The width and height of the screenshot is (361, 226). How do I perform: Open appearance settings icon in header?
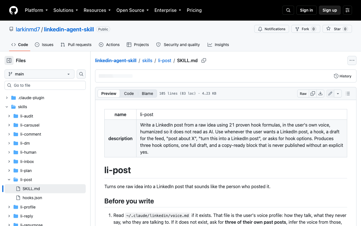pyautogui.click(x=347, y=10)
